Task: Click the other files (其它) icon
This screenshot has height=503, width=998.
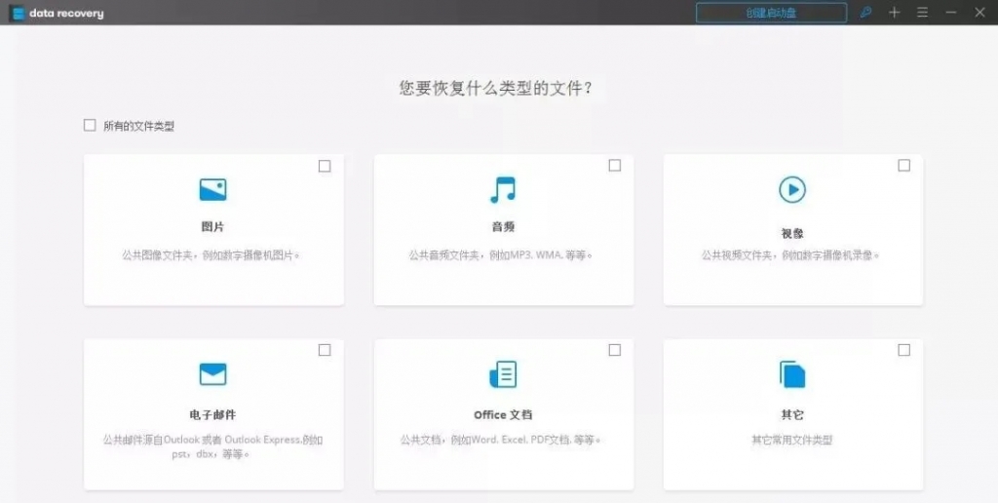Action: 791,374
